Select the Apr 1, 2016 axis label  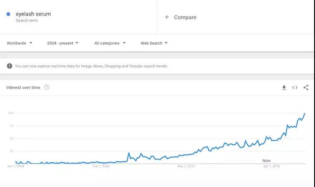click(272, 166)
